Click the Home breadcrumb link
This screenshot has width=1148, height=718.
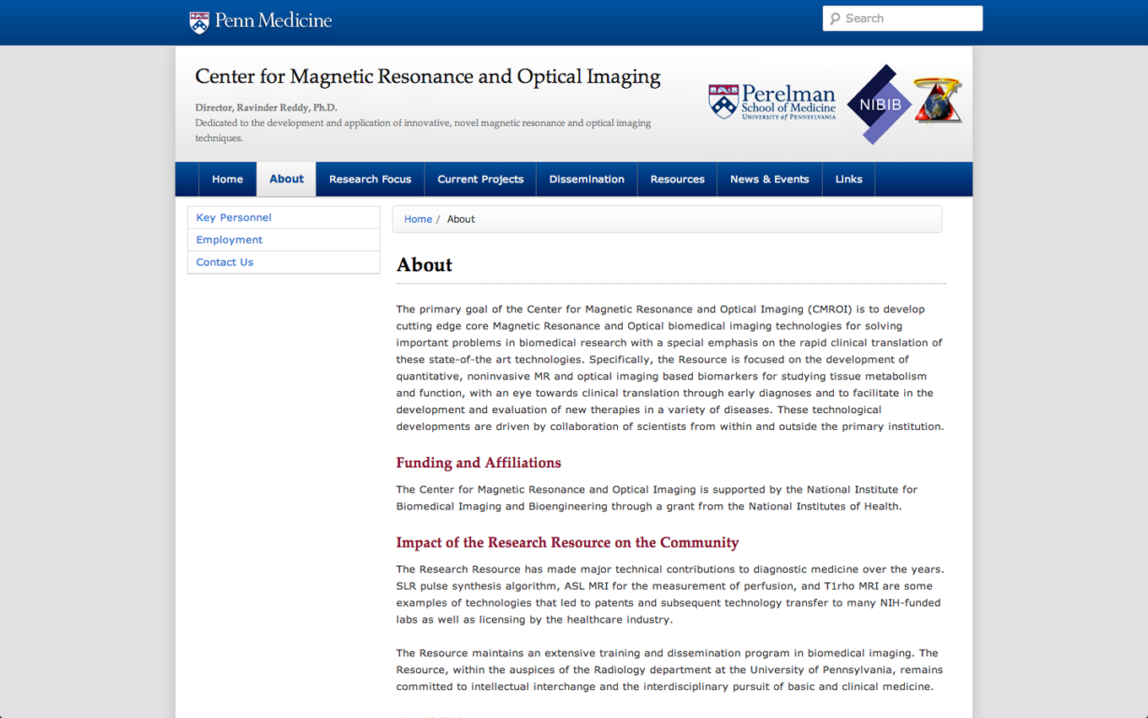pyautogui.click(x=418, y=219)
